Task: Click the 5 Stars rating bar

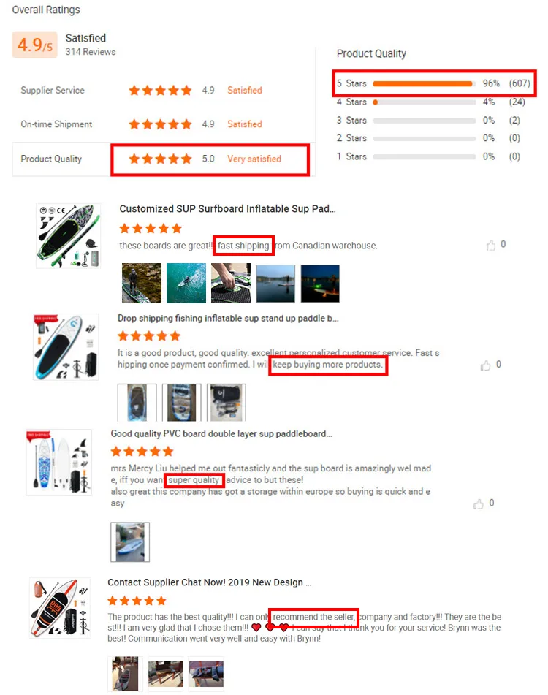Action: tap(424, 84)
